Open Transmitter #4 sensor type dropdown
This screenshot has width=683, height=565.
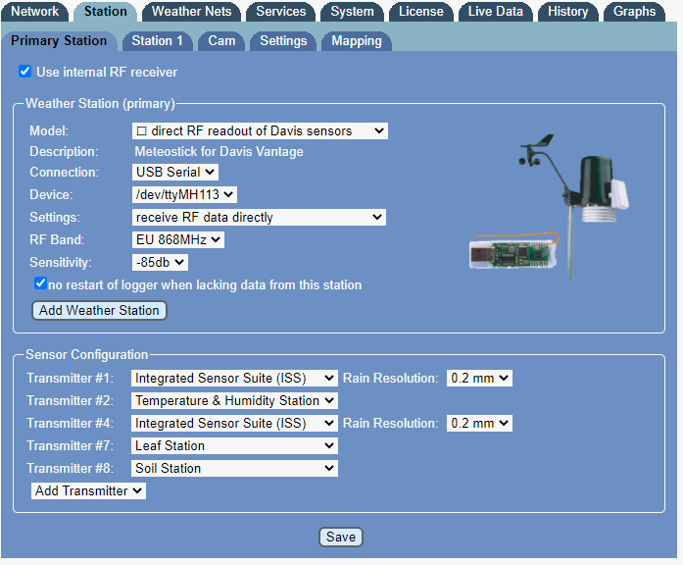(x=234, y=424)
